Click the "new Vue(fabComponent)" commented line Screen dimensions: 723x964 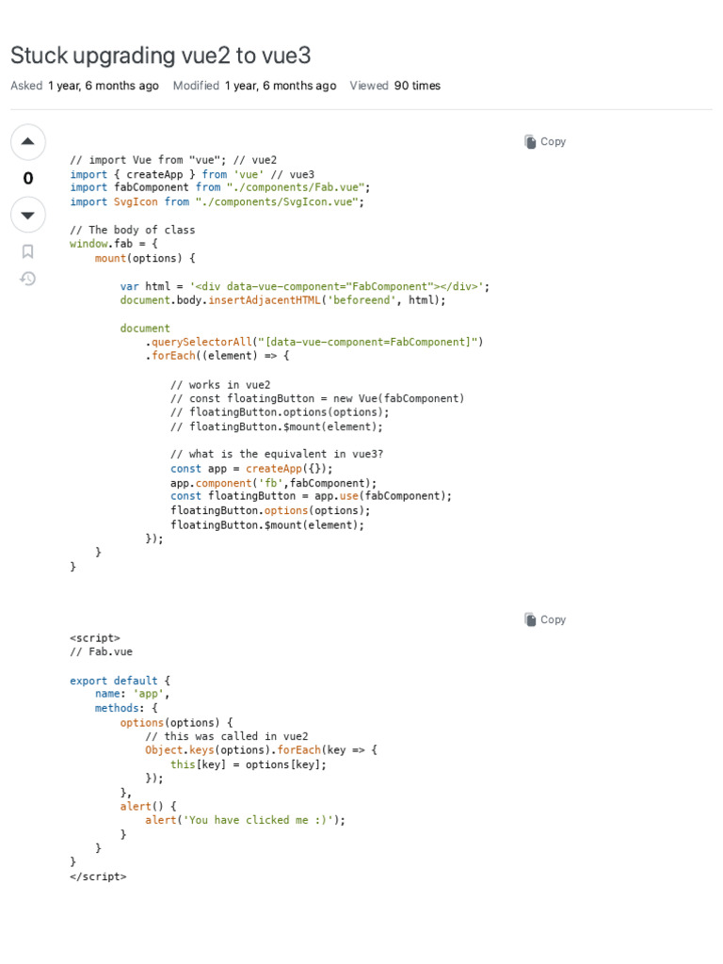coord(317,398)
